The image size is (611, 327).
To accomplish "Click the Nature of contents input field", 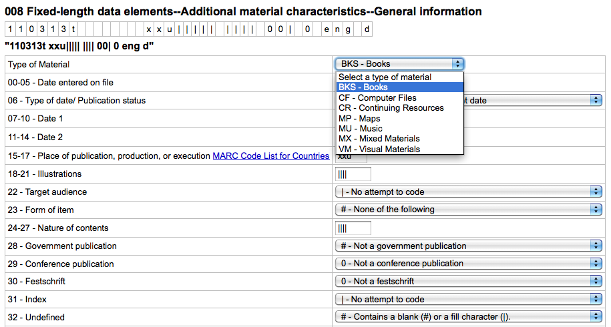I will tap(353, 228).
